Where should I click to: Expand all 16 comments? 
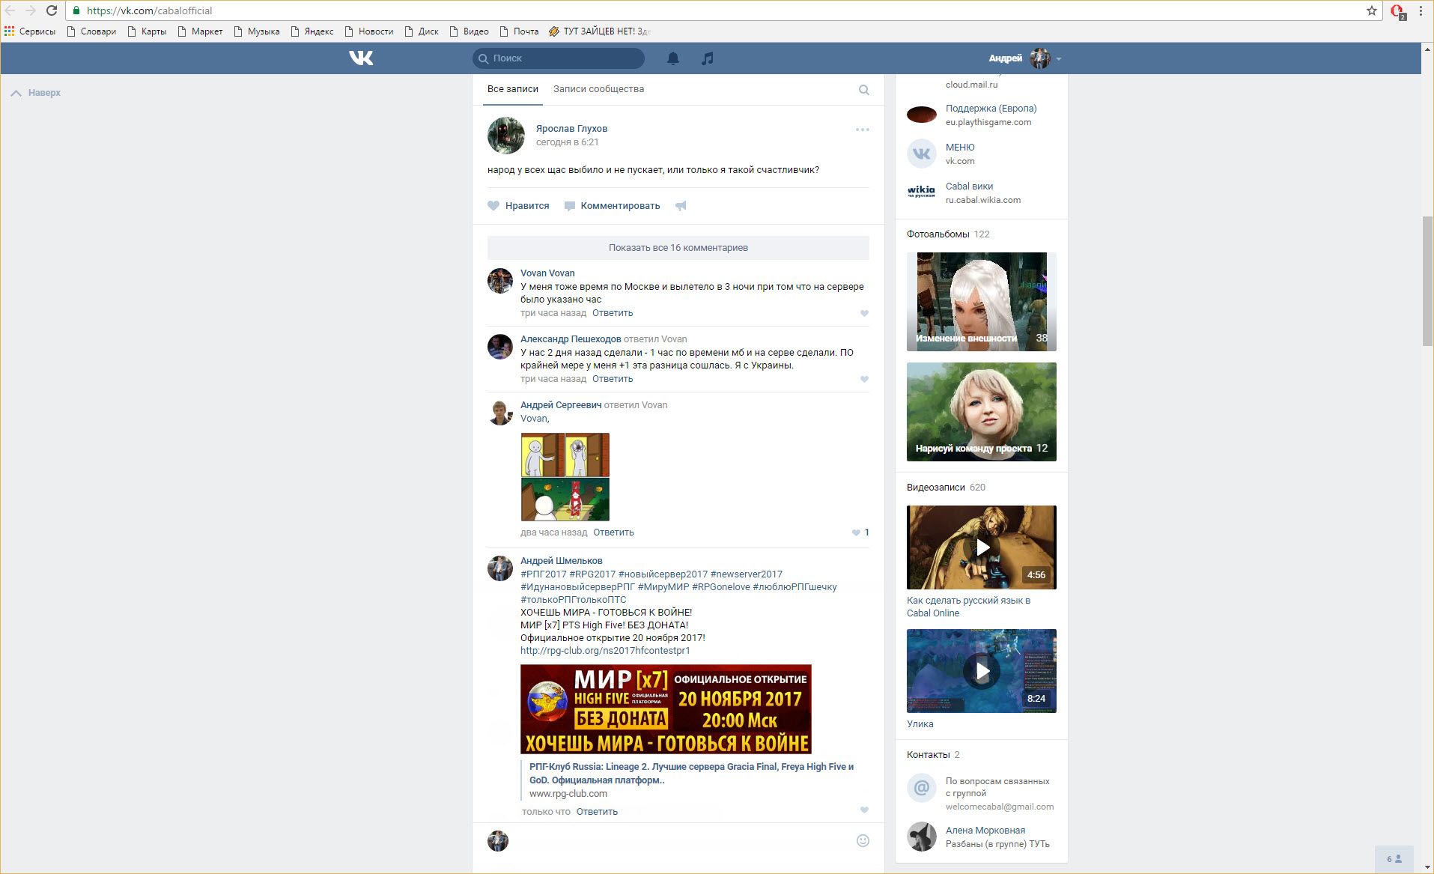(x=678, y=248)
